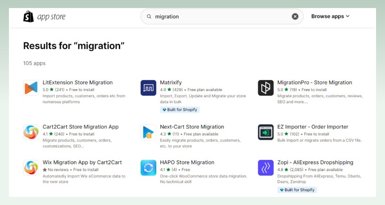Click the app store wordmark text

click(x=51, y=17)
